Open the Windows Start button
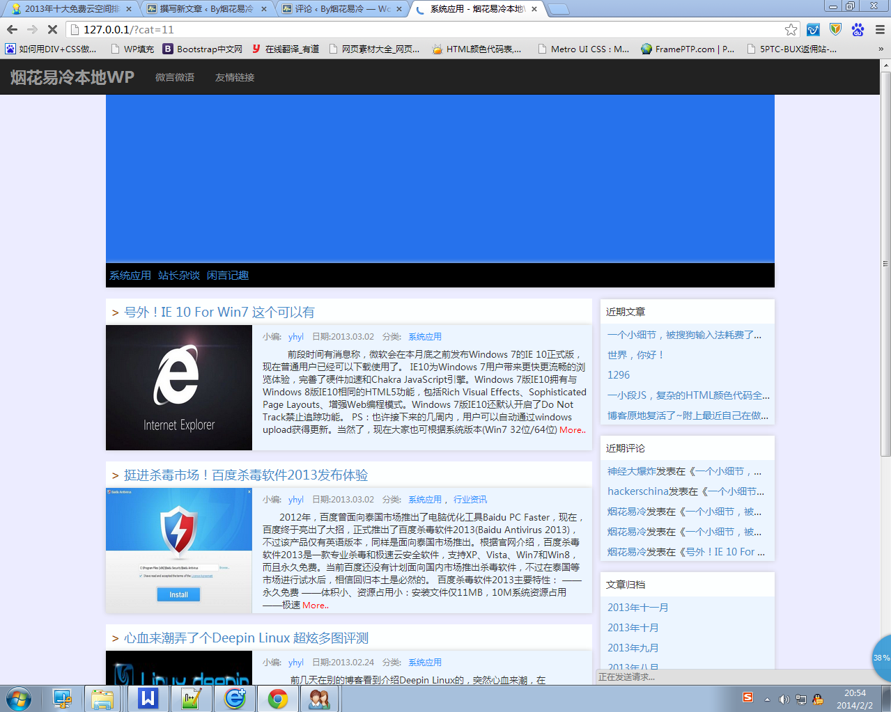 19,698
